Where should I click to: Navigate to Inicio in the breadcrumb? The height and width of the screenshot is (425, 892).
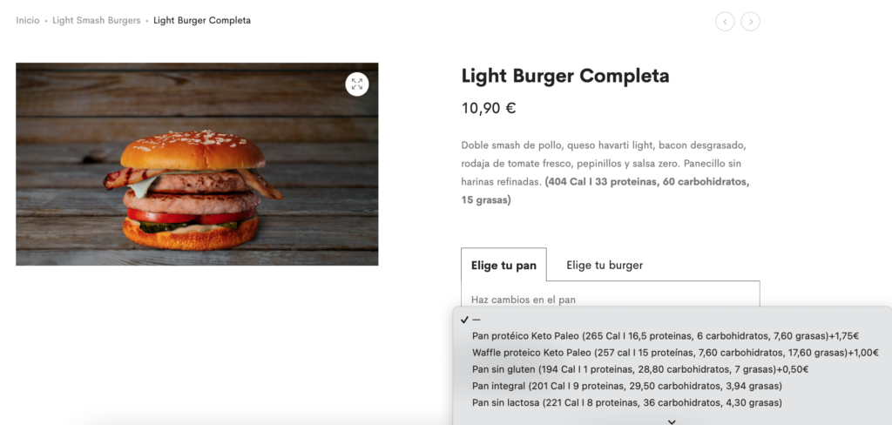click(28, 20)
